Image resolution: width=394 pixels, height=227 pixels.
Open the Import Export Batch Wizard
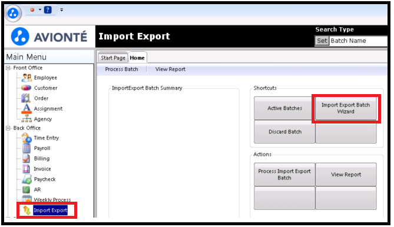pyautogui.click(x=346, y=108)
